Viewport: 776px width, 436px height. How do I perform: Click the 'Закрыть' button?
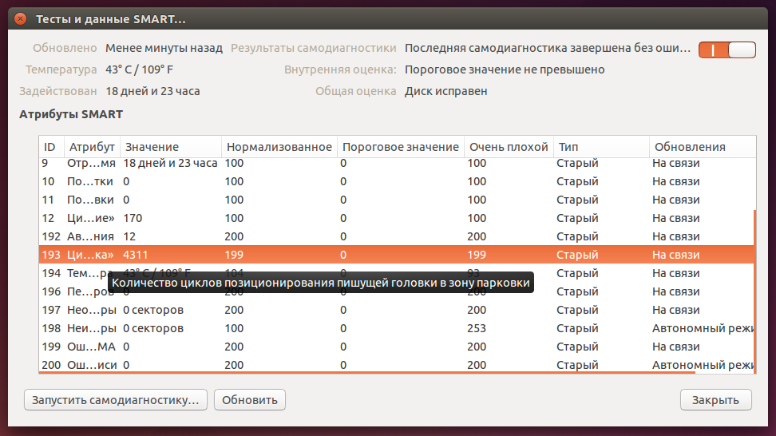715,400
